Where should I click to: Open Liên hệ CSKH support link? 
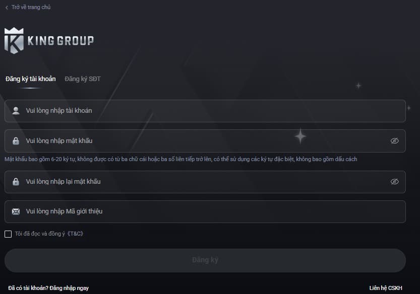[x=386, y=288]
